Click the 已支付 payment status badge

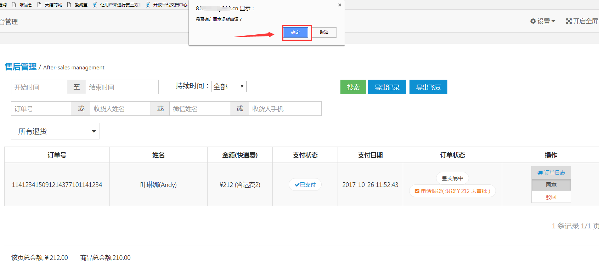point(305,185)
